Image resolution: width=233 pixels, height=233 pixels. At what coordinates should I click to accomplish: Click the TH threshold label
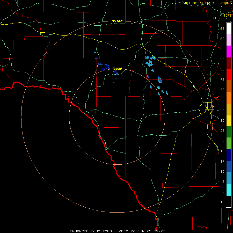pos(222,202)
